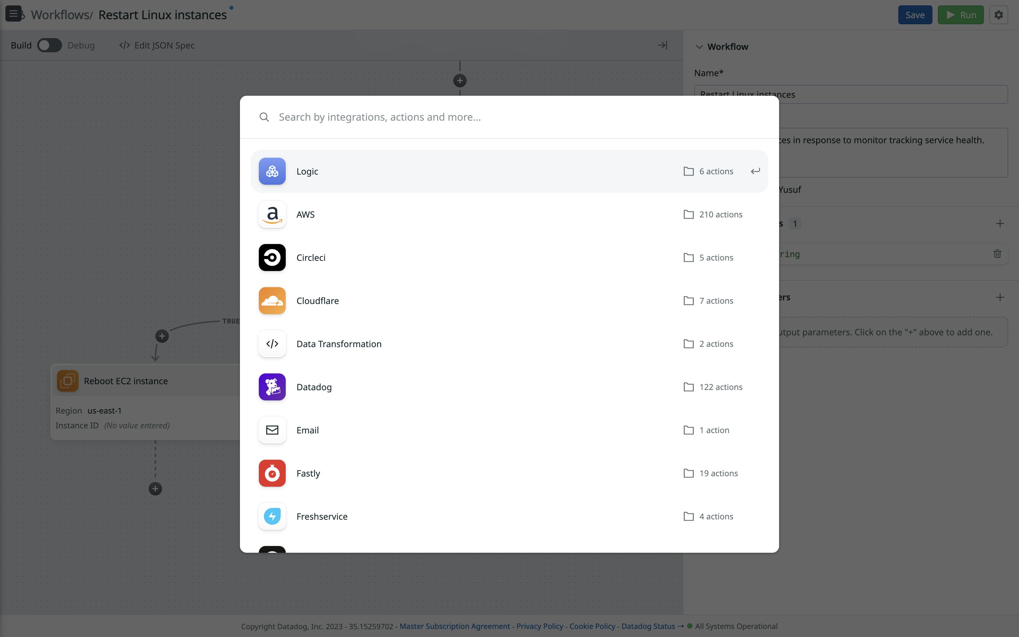Add step at top canvas plus
1019x637 pixels.
point(460,81)
